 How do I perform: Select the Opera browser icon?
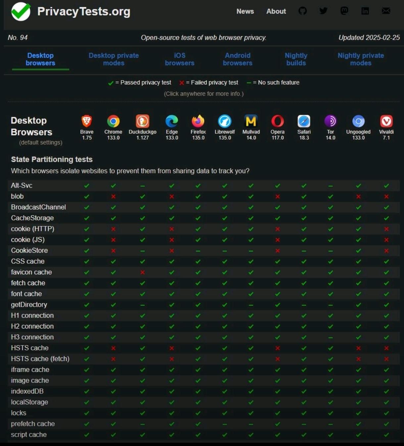(x=278, y=121)
